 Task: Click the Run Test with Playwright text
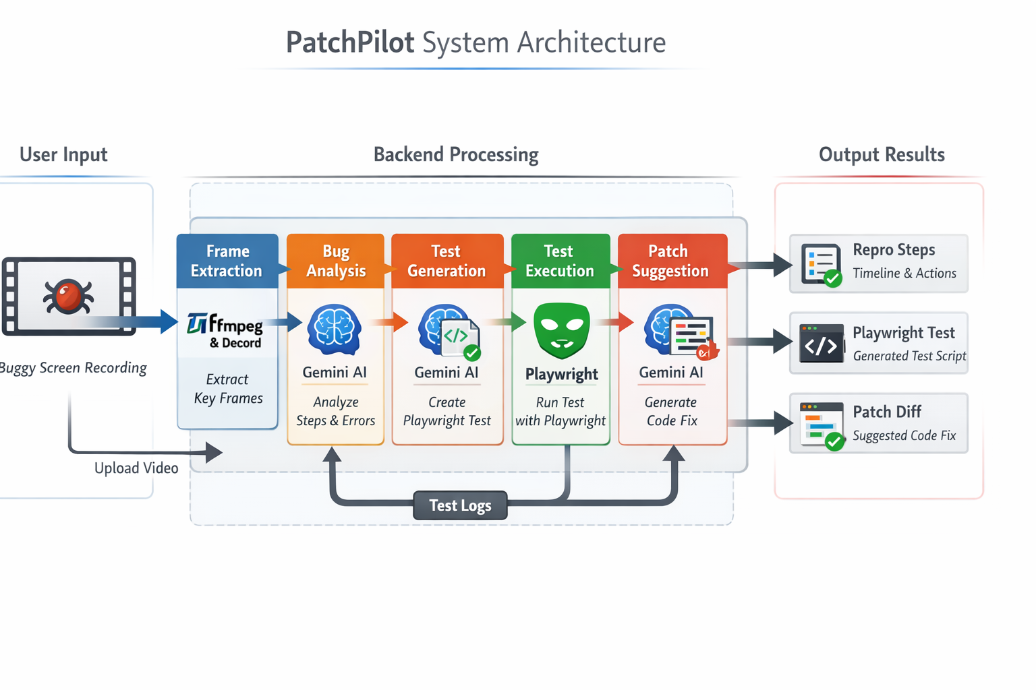tap(560, 411)
